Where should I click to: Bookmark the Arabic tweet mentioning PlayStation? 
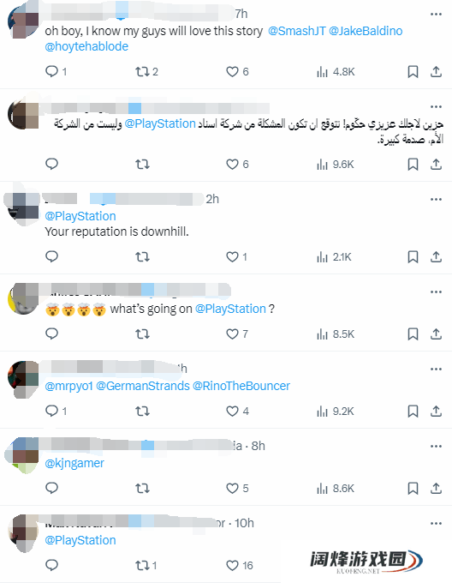coord(413,164)
